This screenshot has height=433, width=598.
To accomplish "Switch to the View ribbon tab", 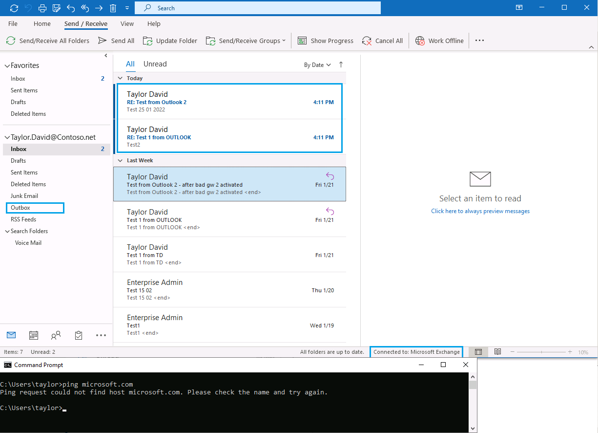I will pyautogui.click(x=127, y=23).
